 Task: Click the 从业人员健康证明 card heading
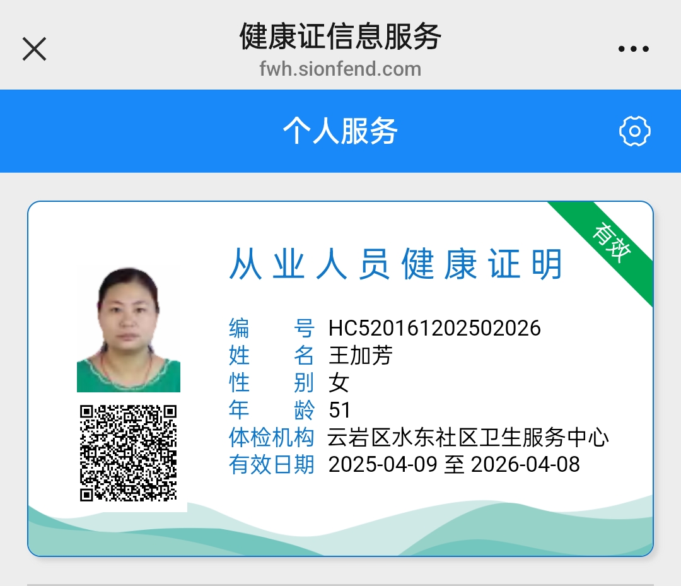[395, 264]
